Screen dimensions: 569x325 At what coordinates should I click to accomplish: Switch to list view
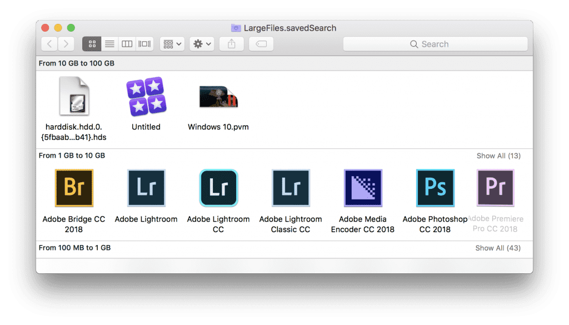coord(109,44)
